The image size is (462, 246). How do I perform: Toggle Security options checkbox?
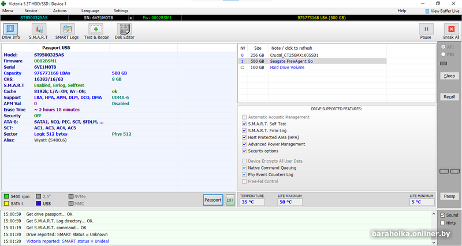click(x=244, y=151)
